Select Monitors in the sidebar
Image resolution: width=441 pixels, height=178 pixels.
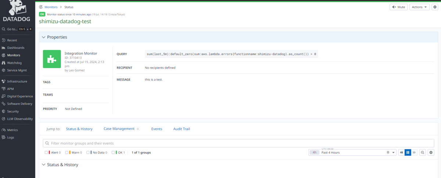point(11,55)
